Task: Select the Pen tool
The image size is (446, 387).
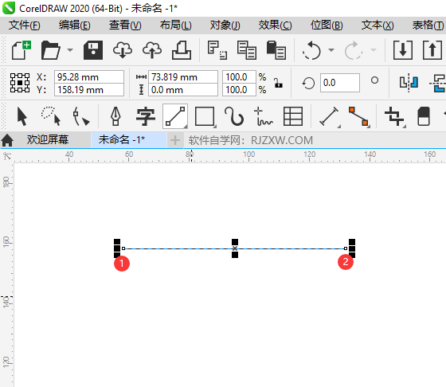Action: pos(115,116)
